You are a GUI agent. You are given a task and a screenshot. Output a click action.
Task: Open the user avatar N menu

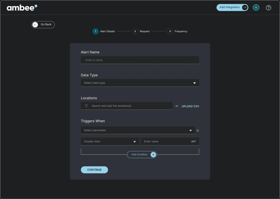coord(256,8)
